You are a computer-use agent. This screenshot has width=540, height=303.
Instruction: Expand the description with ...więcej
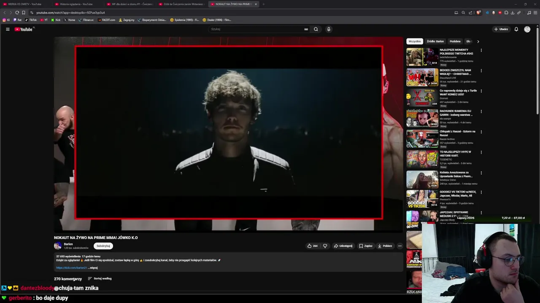click(92, 268)
